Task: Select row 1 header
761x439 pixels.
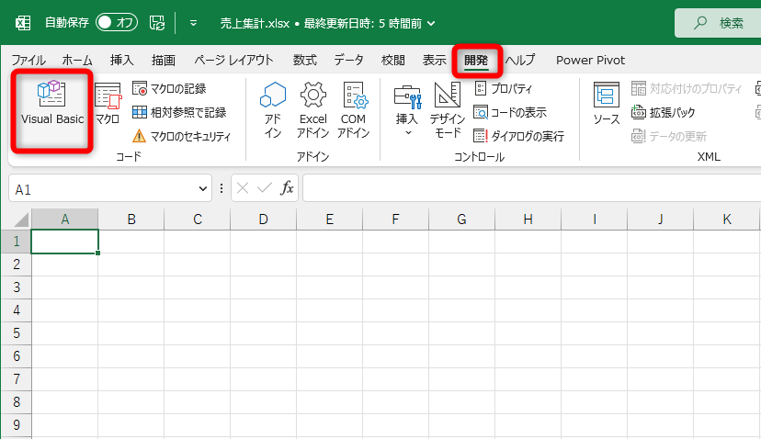Action: tap(17, 242)
